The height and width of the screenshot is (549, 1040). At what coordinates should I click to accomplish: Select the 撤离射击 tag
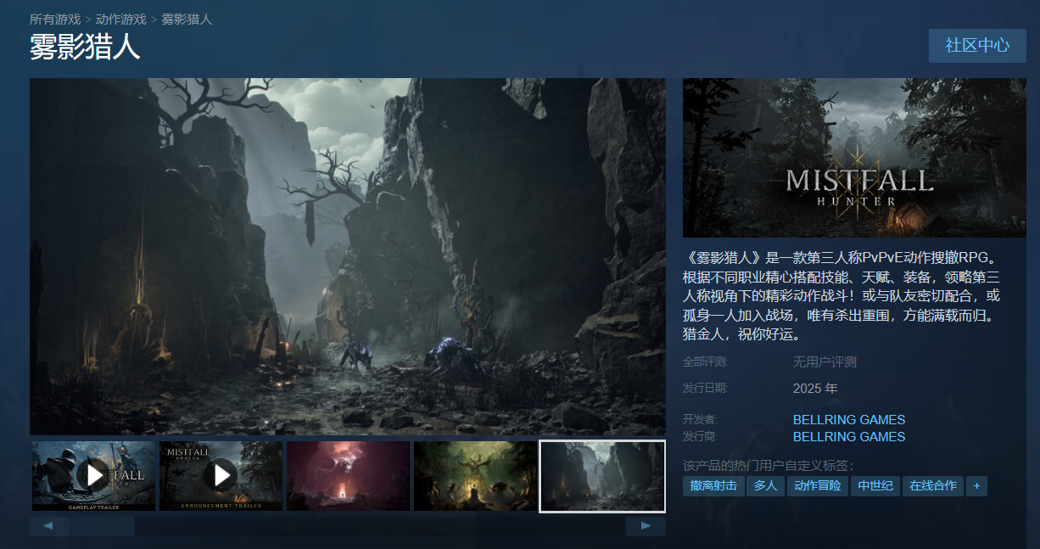[713, 486]
